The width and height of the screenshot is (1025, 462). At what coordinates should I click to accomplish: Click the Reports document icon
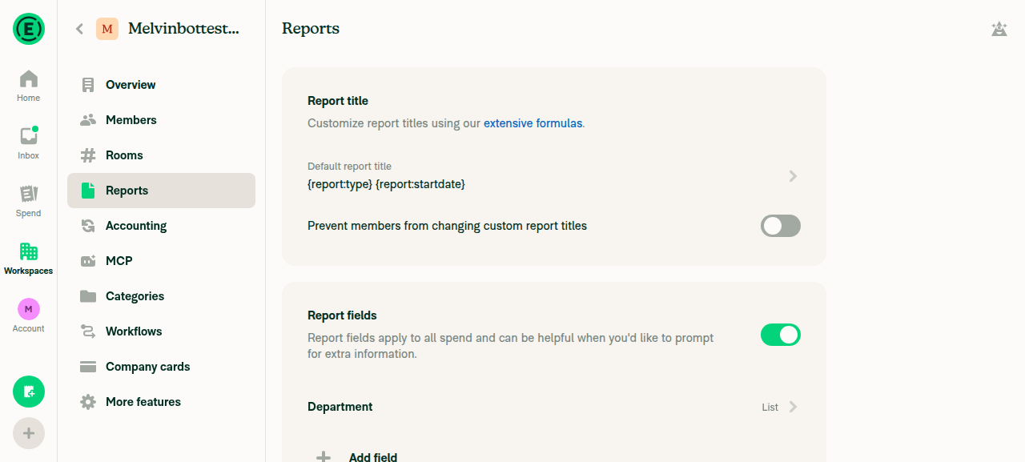[x=88, y=191]
